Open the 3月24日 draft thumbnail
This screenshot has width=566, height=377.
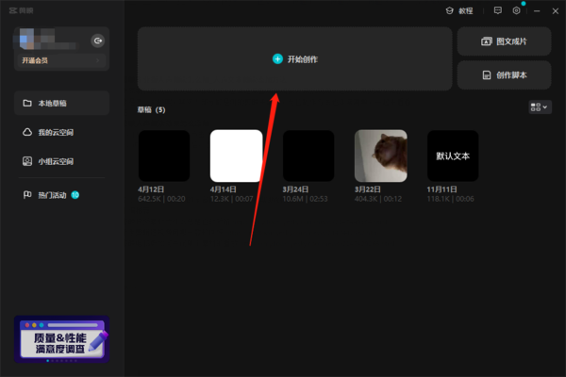click(308, 156)
